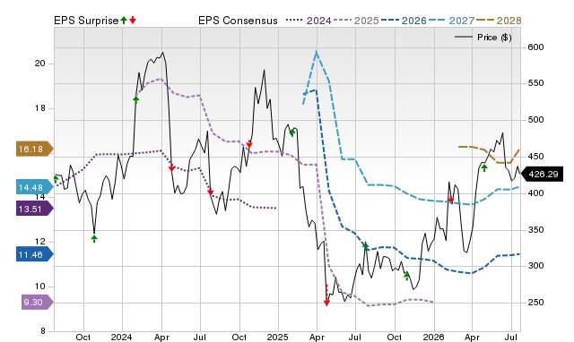Click the green surprise arrow near February 2024
This screenshot has height=342, width=574.
[135, 99]
